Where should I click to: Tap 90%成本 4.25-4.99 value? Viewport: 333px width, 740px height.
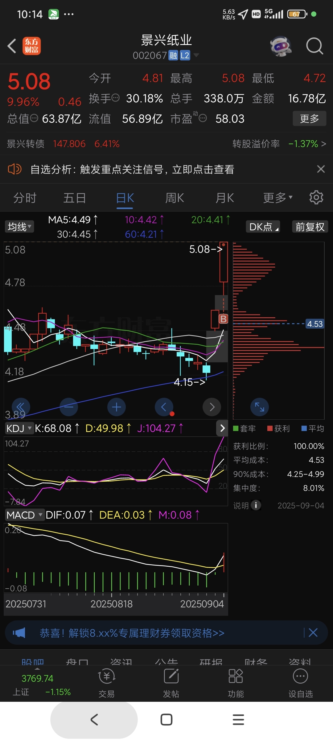click(306, 474)
